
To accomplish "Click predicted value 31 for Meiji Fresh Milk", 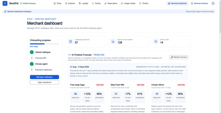I will click(116, 94).
